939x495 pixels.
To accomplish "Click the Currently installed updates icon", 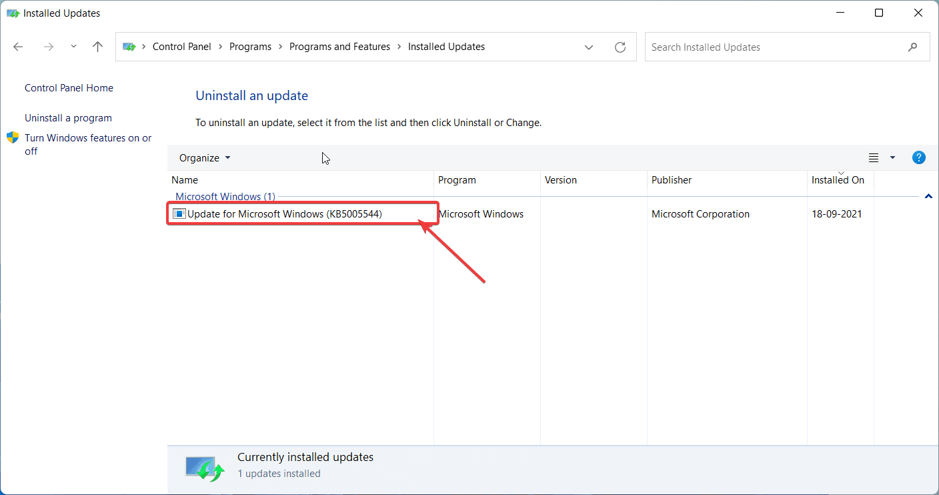I will point(205,469).
